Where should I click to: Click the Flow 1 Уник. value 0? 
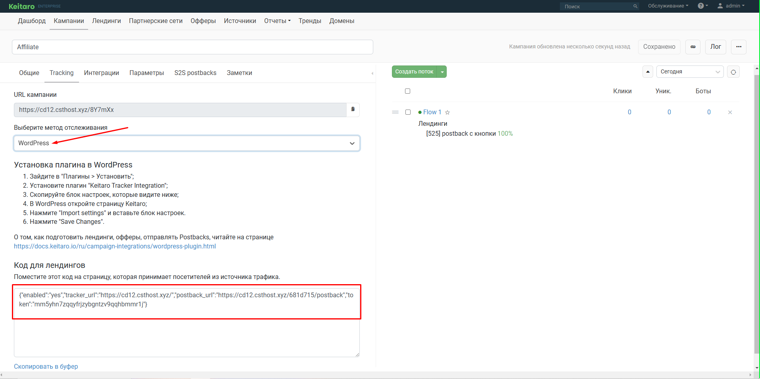669,112
